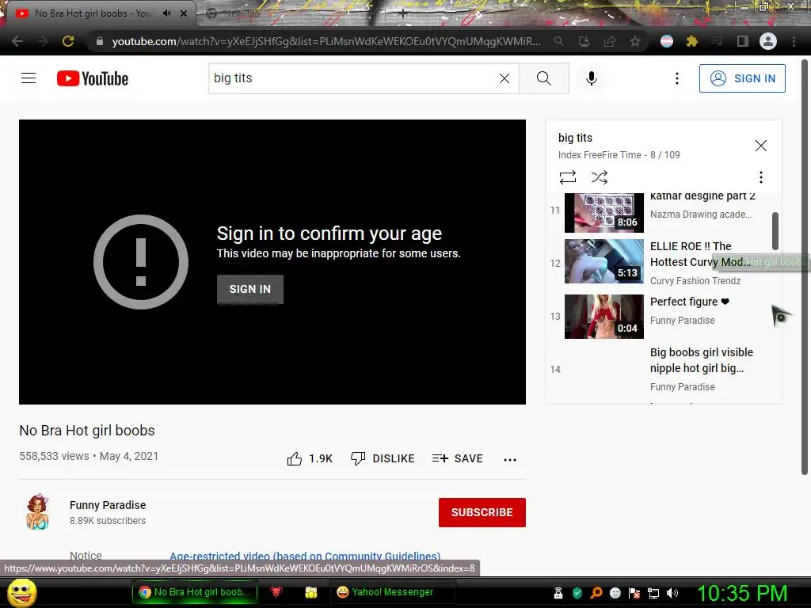Click the blue SIGN IN header button
Image resolution: width=811 pixels, height=608 pixels.
click(x=742, y=78)
